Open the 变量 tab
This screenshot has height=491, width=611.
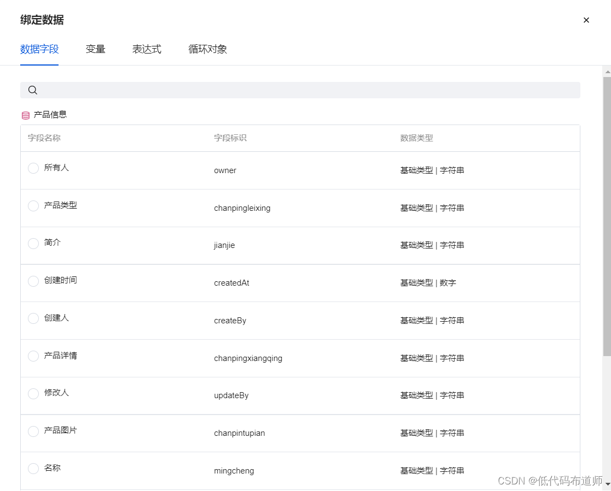(x=96, y=49)
